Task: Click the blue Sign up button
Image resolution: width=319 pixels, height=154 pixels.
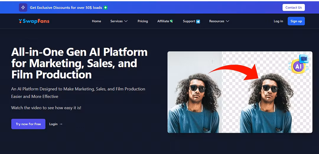Action: (x=296, y=21)
